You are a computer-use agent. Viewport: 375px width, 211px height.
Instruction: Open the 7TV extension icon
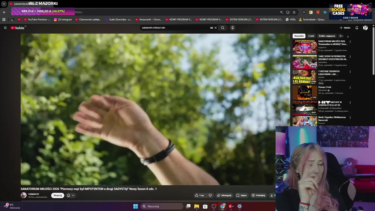[325, 12]
